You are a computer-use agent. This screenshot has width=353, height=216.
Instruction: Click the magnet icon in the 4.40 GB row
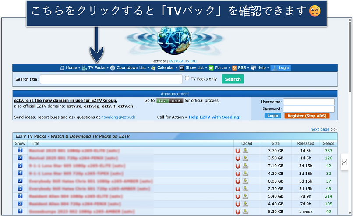(238, 204)
